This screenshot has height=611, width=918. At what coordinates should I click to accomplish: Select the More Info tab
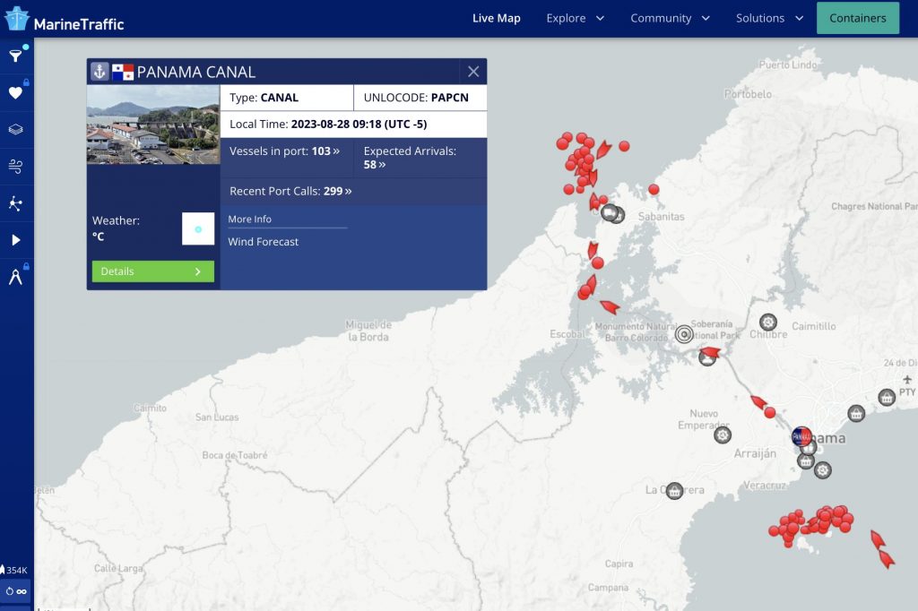click(x=249, y=219)
